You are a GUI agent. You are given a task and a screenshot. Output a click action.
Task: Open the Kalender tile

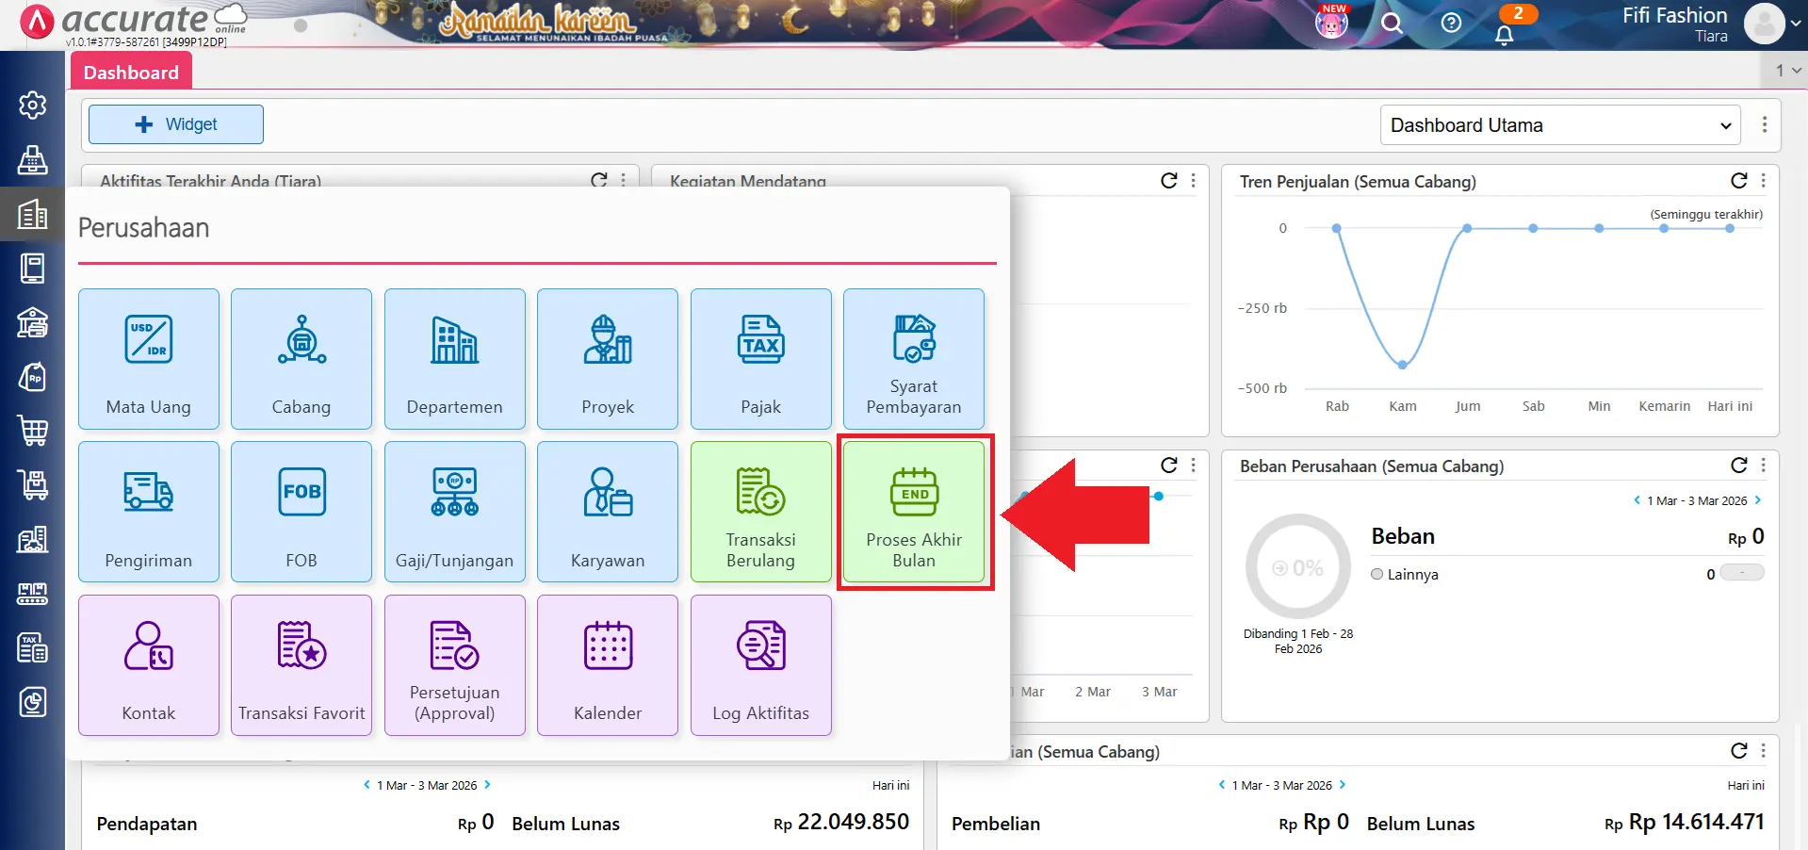pyautogui.click(x=607, y=665)
